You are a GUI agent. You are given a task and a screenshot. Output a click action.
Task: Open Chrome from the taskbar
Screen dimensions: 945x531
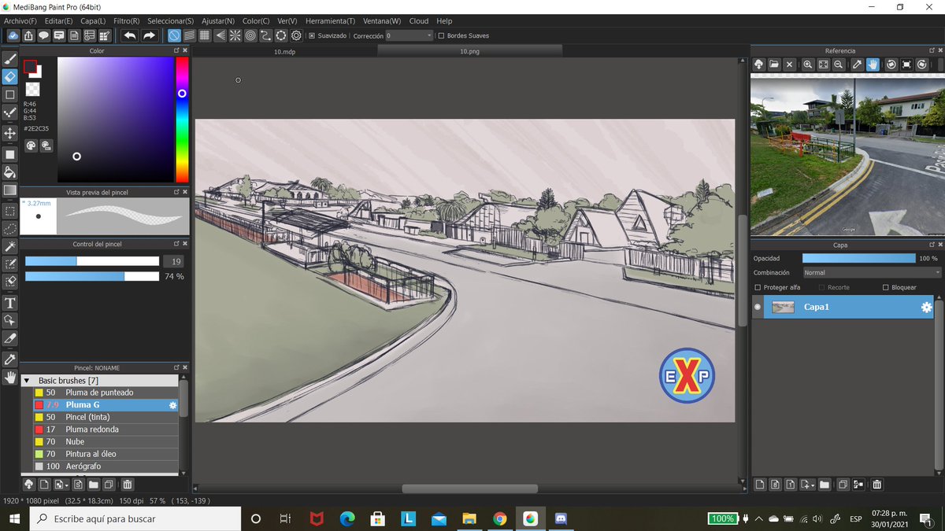[x=499, y=519]
